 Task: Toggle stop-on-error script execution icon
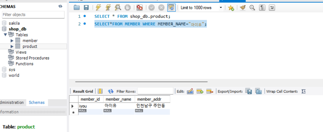tap(140, 8)
